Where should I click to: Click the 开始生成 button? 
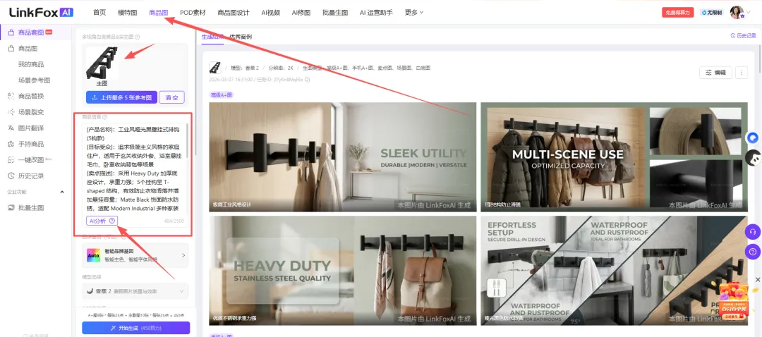pos(135,328)
